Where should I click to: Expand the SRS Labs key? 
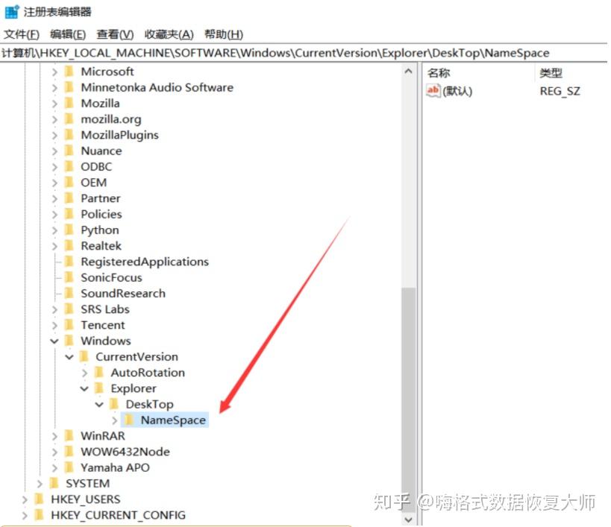coord(54,310)
